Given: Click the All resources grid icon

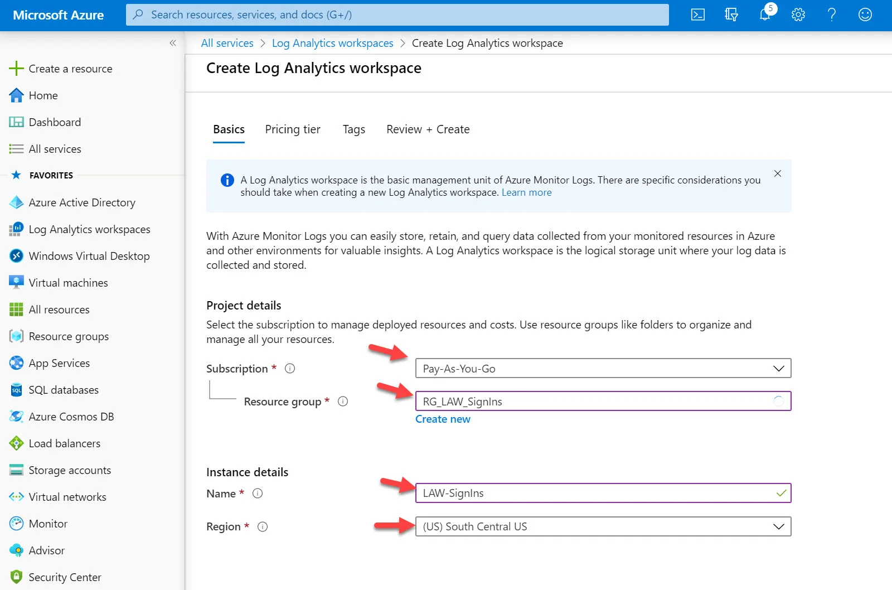Looking at the screenshot, I should tap(16, 309).
